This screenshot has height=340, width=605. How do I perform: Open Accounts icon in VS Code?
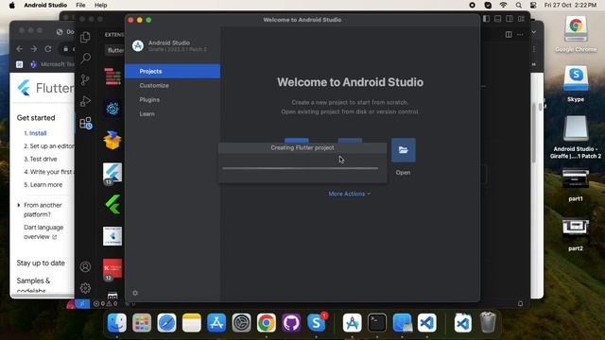pyautogui.click(x=85, y=266)
